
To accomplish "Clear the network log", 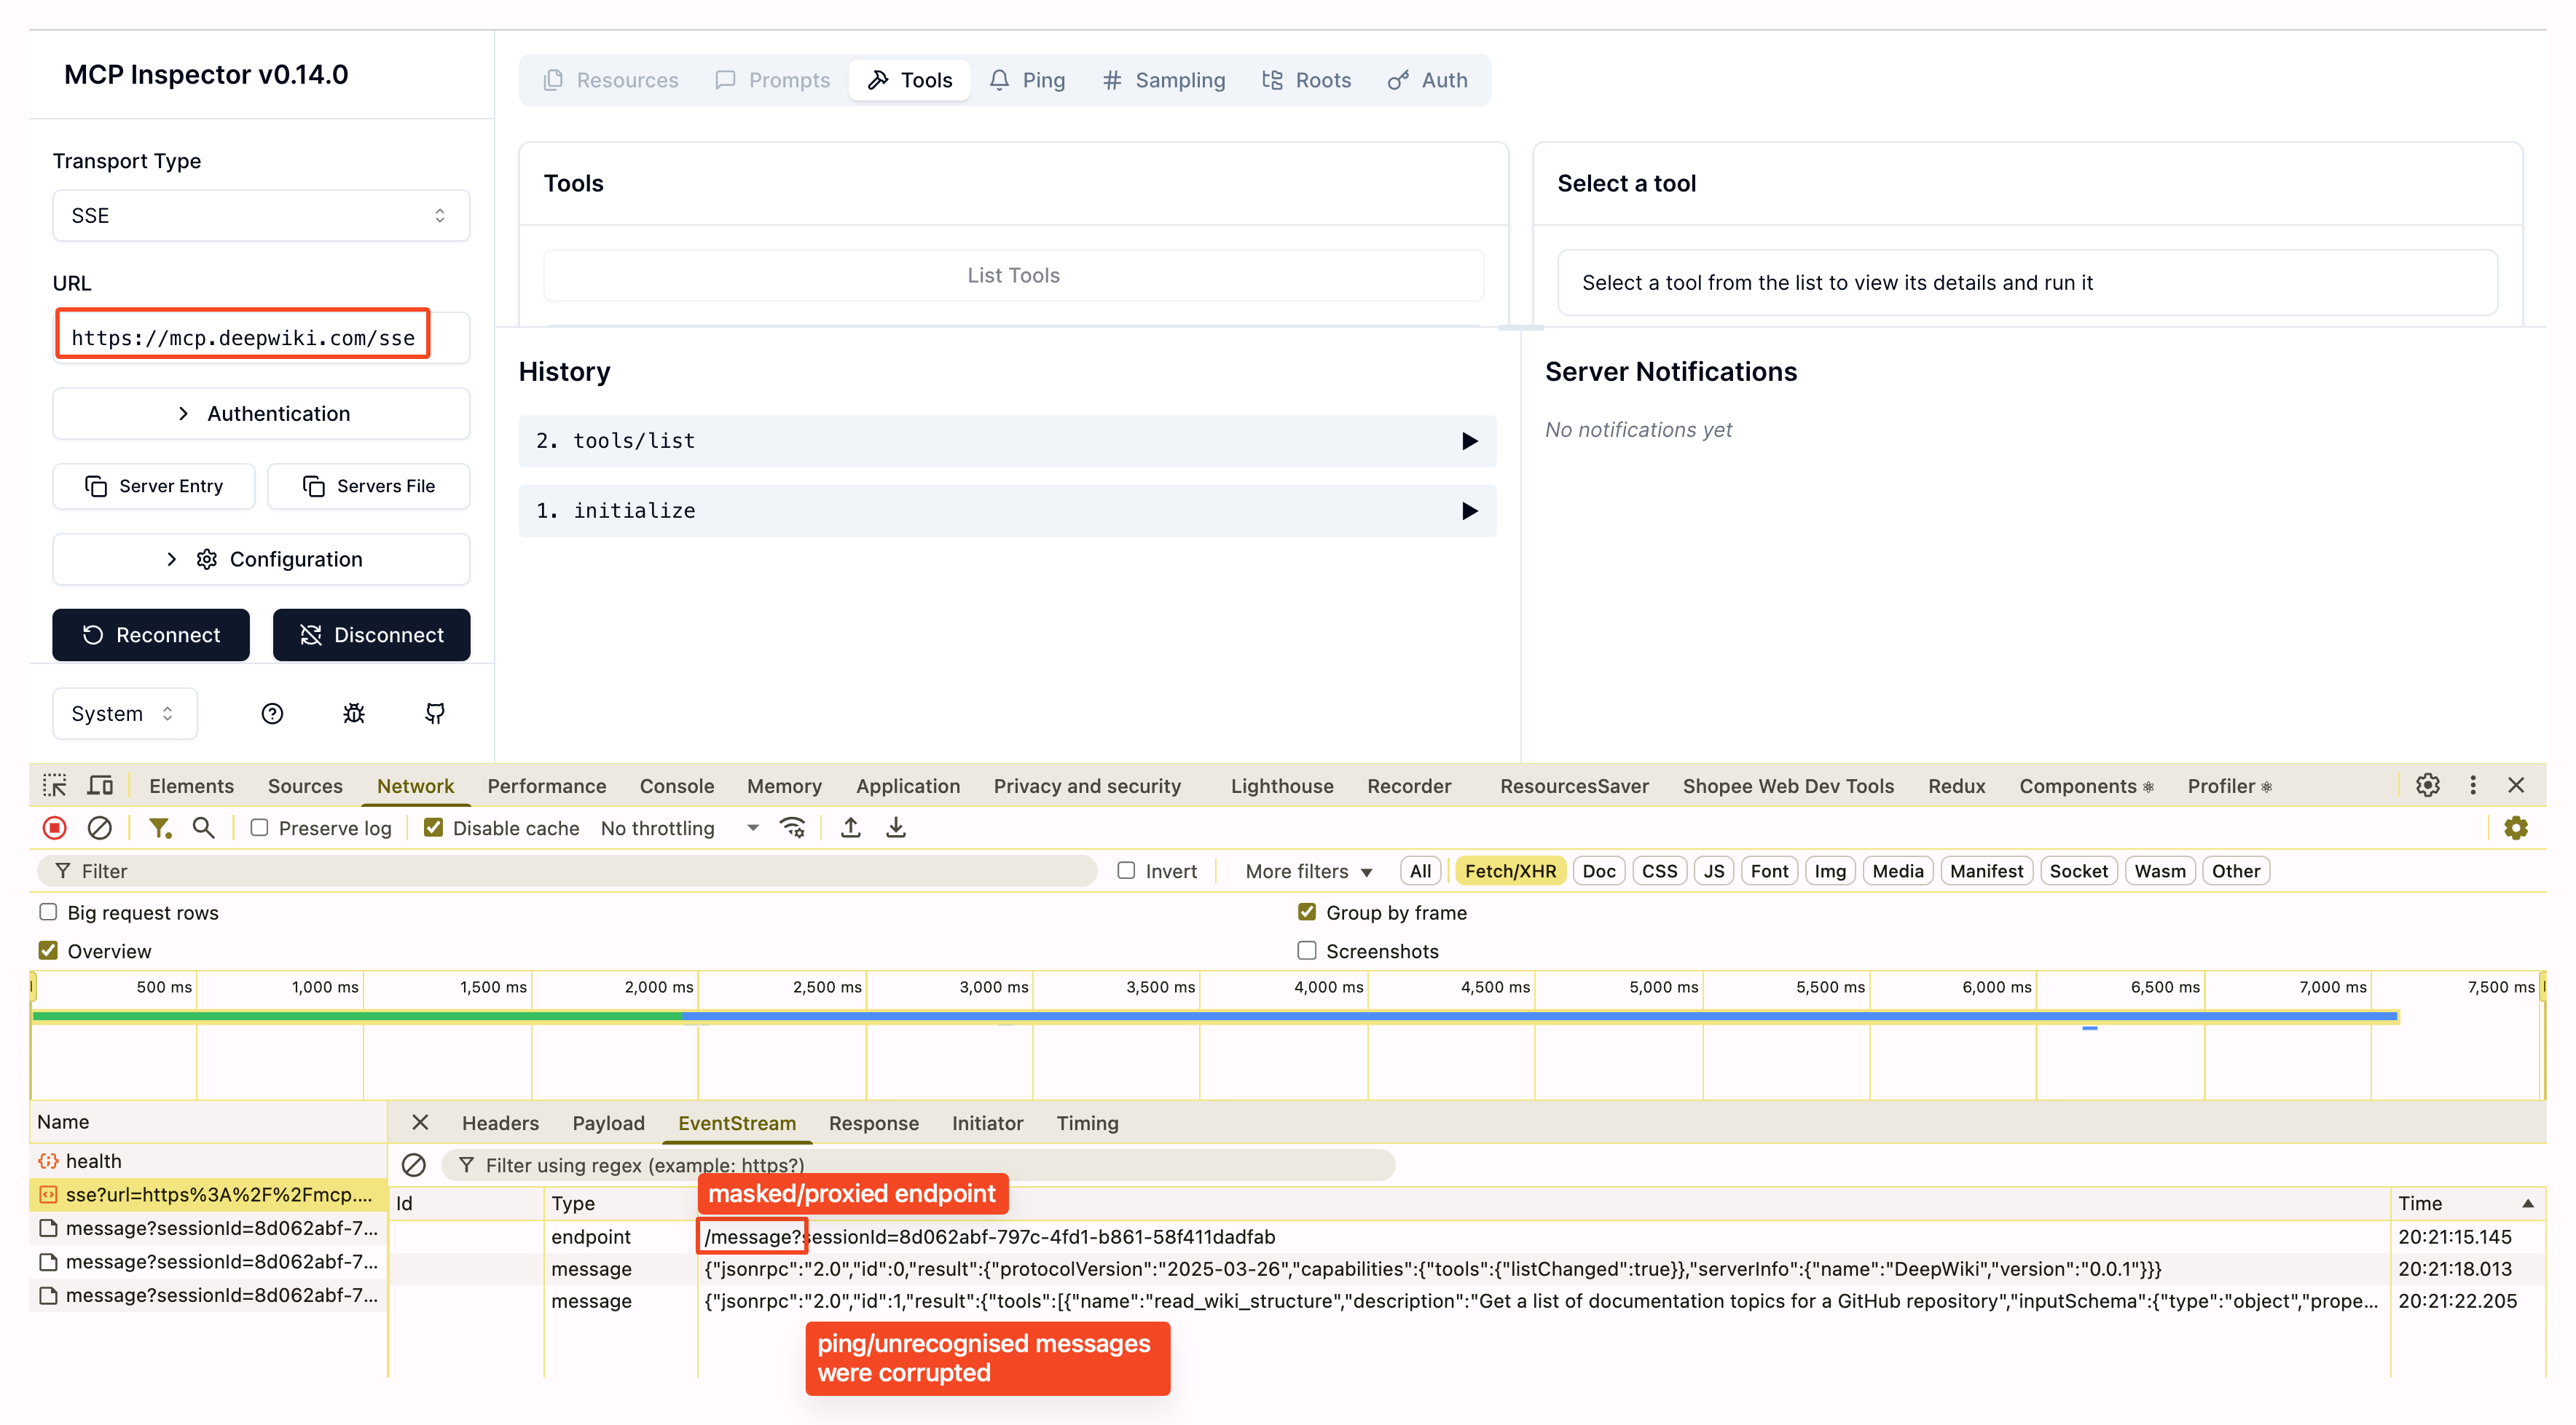I will click(99, 829).
